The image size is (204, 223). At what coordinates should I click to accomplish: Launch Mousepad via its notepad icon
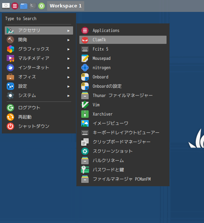(x=85, y=58)
